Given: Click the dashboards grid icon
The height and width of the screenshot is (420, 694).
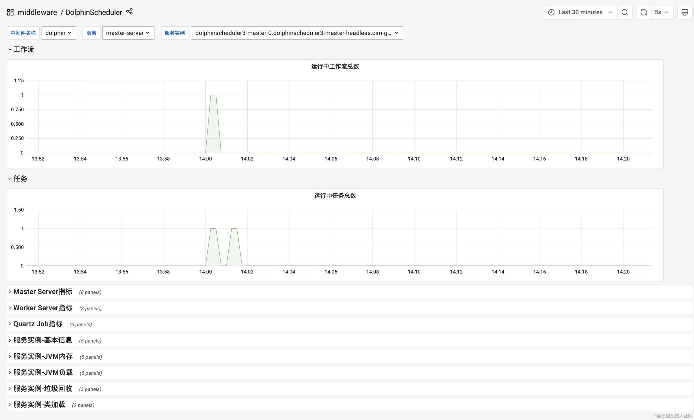Looking at the screenshot, I should click(10, 12).
